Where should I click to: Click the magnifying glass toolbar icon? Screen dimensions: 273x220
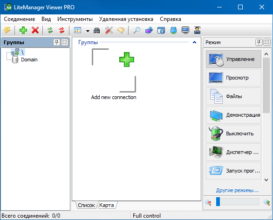click(136, 30)
